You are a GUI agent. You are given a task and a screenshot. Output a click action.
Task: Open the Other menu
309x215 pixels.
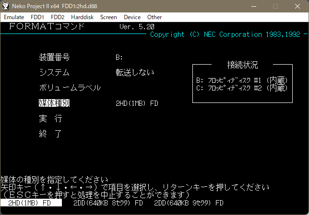[154, 17]
